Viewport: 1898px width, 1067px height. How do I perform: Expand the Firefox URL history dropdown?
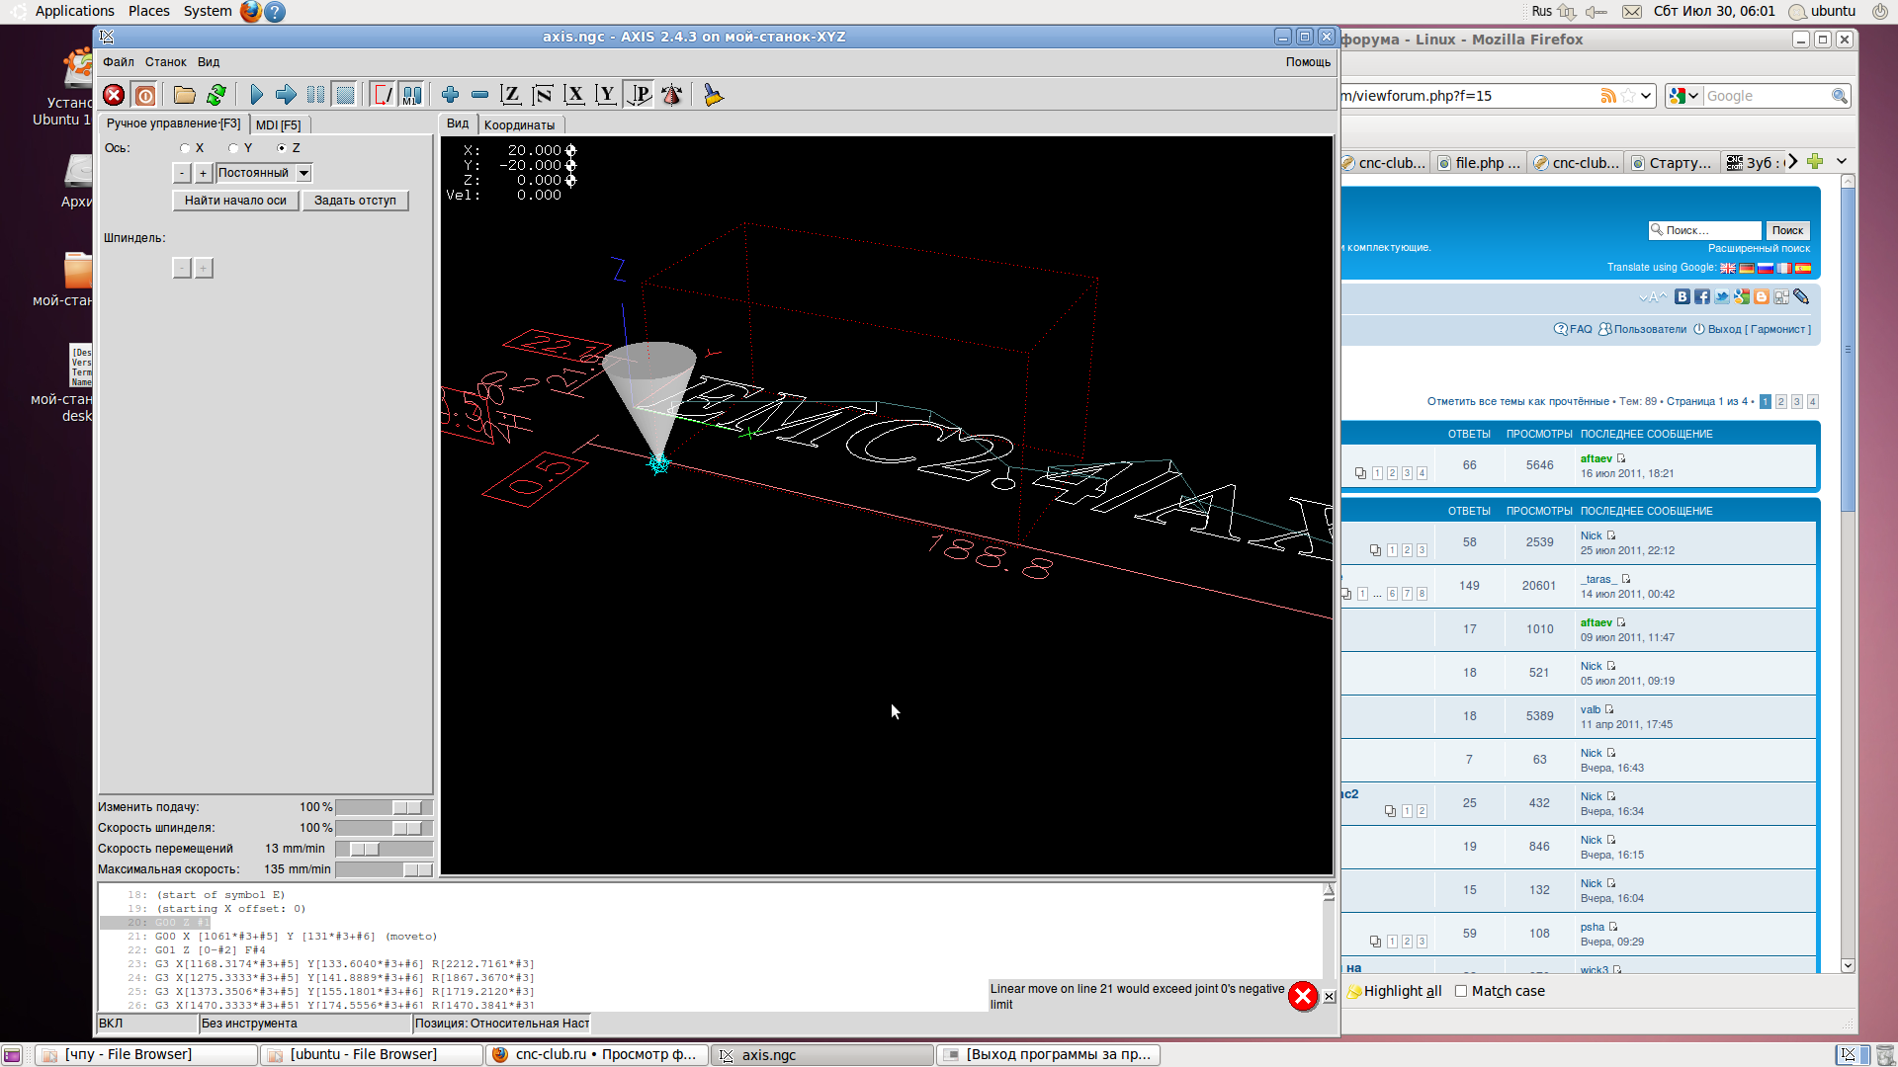pyautogui.click(x=1646, y=96)
